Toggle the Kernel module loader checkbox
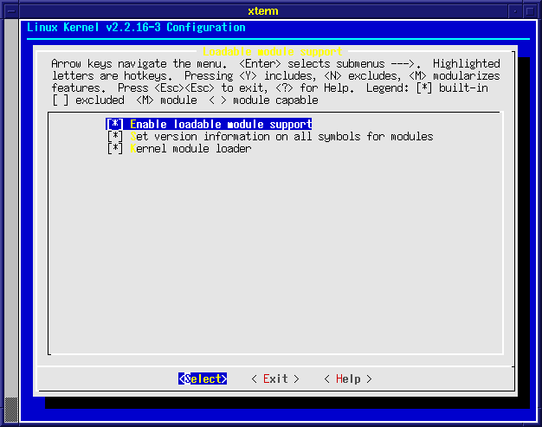Image resolution: width=542 pixels, height=427 pixels. click(x=115, y=149)
